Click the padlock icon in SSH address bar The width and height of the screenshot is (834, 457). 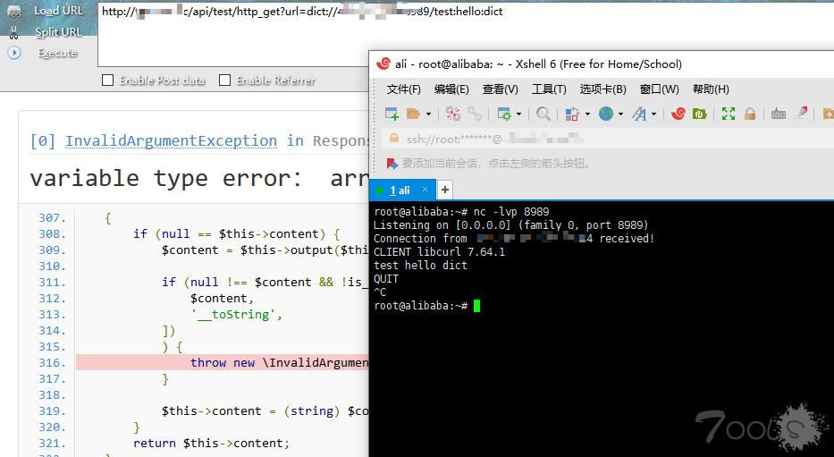coord(394,139)
